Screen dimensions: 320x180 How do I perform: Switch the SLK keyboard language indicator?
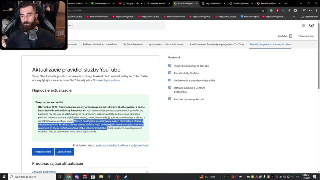pyautogui.click(x=297, y=177)
